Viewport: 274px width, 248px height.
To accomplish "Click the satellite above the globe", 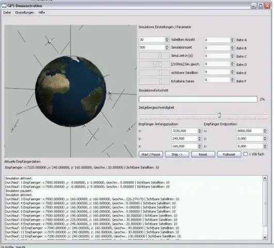I will (50, 41).
